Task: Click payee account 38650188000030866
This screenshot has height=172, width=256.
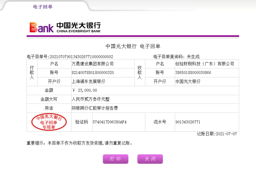Action: [193, 73]
